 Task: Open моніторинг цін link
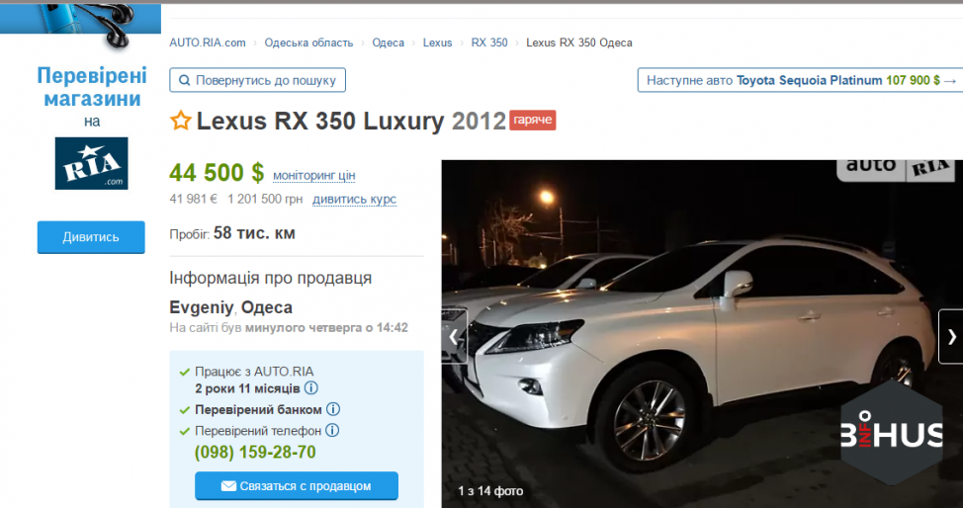(x=313, y=176)
